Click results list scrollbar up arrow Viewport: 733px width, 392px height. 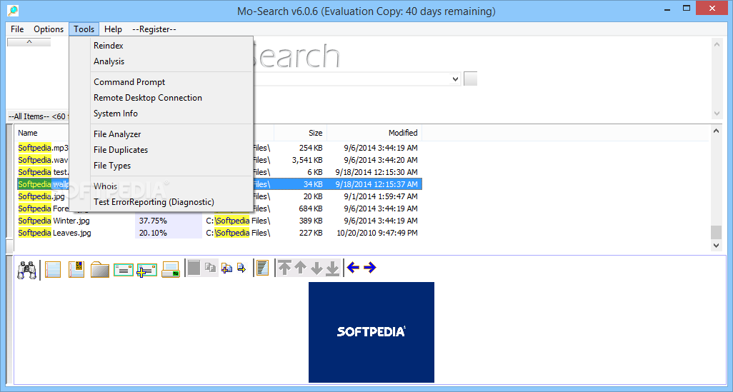tap(716, 132)
